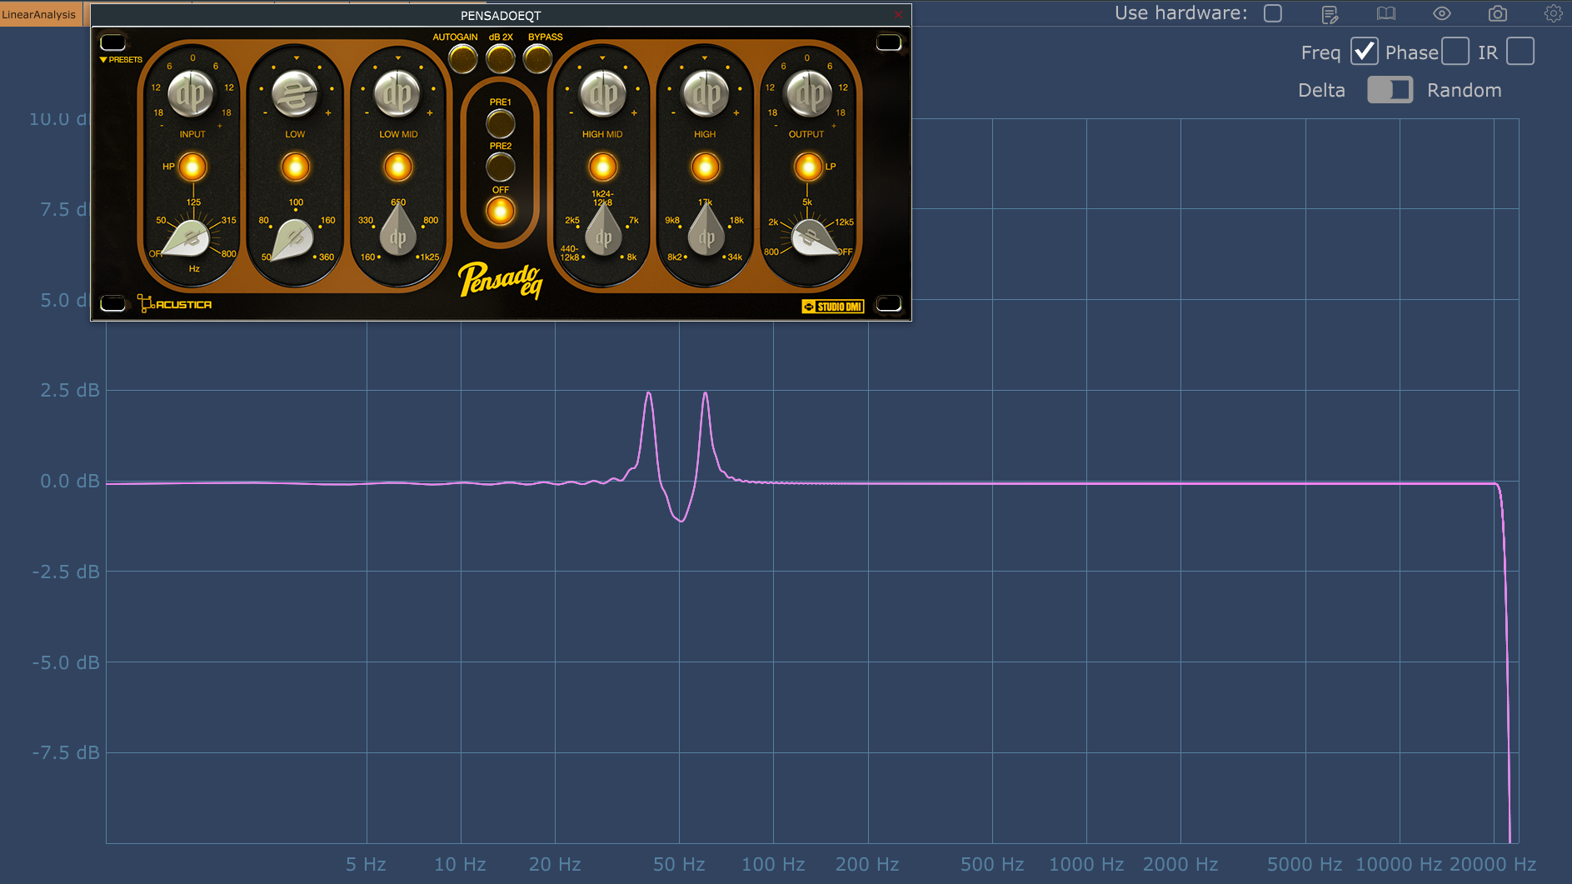Adjust the LOW band gain knob
Image resolution: width=1572 pixels, height=884 pixels.
pos(295,93)
